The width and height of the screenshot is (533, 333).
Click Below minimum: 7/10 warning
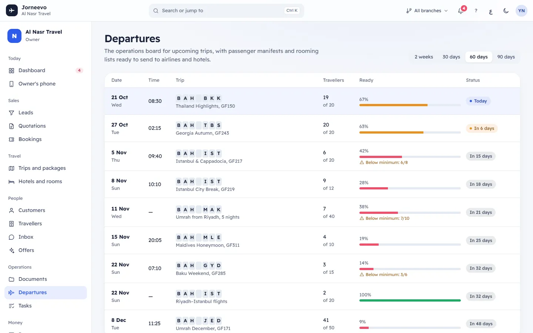pos(385,218)
